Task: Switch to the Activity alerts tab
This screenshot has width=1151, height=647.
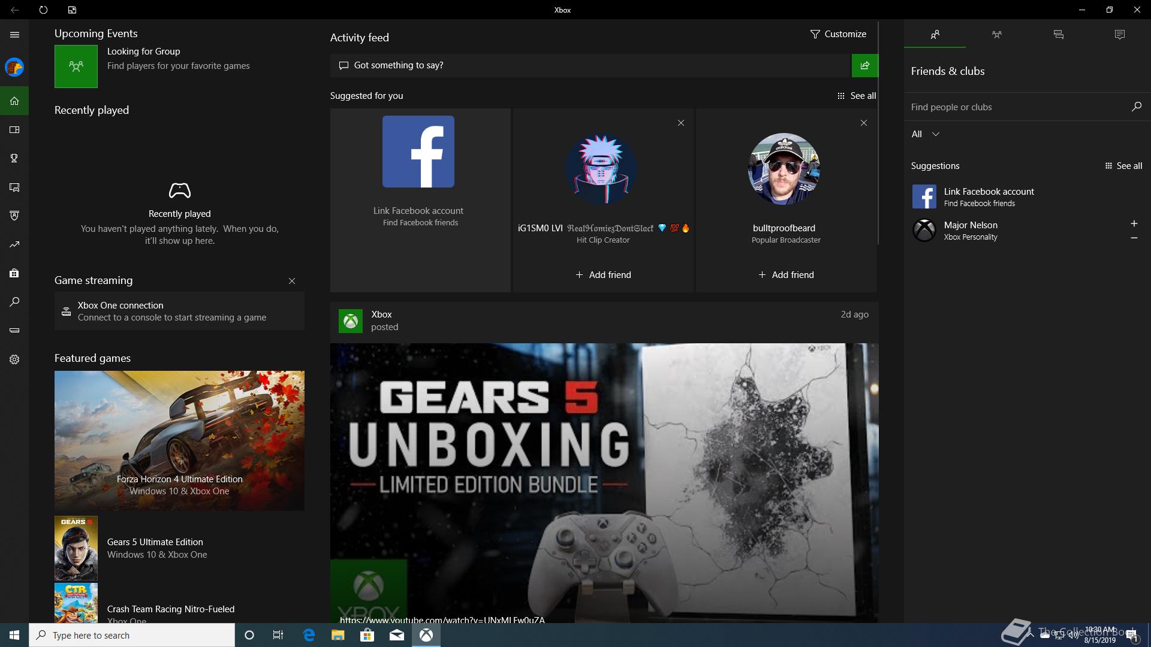Action: tap(1119, 35)
